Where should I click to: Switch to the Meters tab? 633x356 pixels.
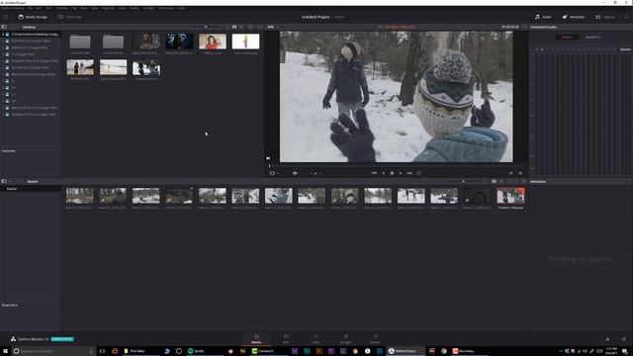567,38
